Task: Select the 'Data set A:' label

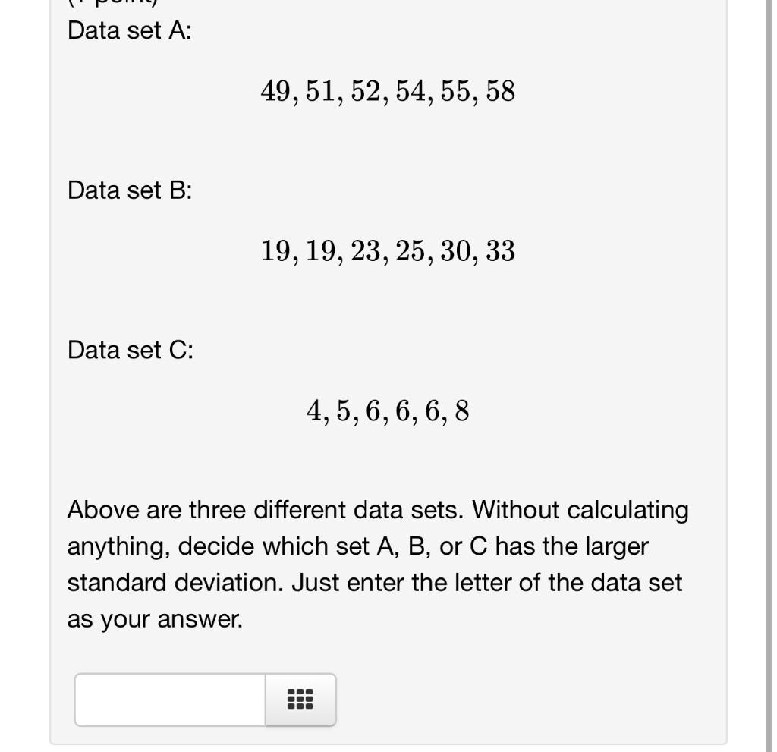Action: pyautogui.click(x=129, y=31)
